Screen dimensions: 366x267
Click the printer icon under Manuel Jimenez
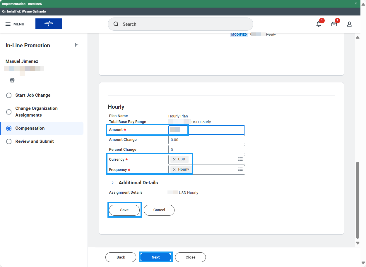12,80
